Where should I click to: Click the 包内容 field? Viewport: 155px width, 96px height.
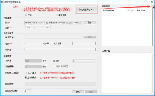pos(60,50)
